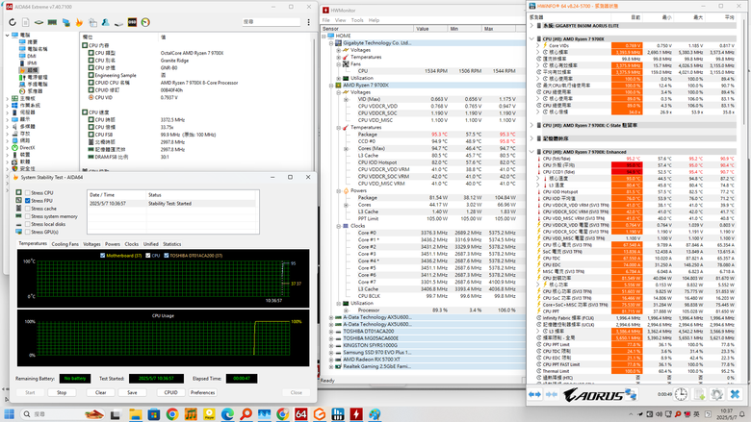Switch to the Cooling Fans tab
The image size is (751, 422).
(65, 244)
